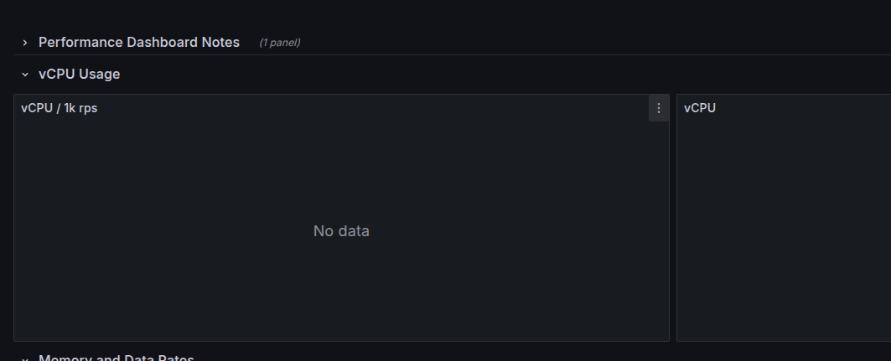Click the (1 panel) count label
The width and height of the screenshot is (891, 361).
coord(280,43)
